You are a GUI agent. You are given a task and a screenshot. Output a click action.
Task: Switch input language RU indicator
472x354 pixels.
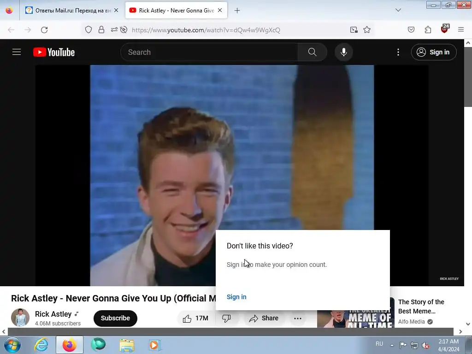coord(379,344)
